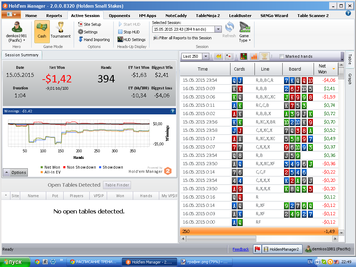Click the hands table scroll down arrow

coord(341,233)
